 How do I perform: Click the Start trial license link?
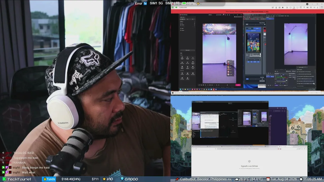(x=257, y=11)
